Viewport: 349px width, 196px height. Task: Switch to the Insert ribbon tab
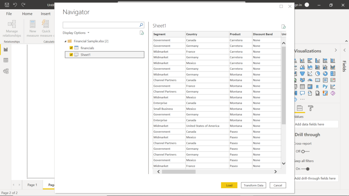[x=45, y=14]
